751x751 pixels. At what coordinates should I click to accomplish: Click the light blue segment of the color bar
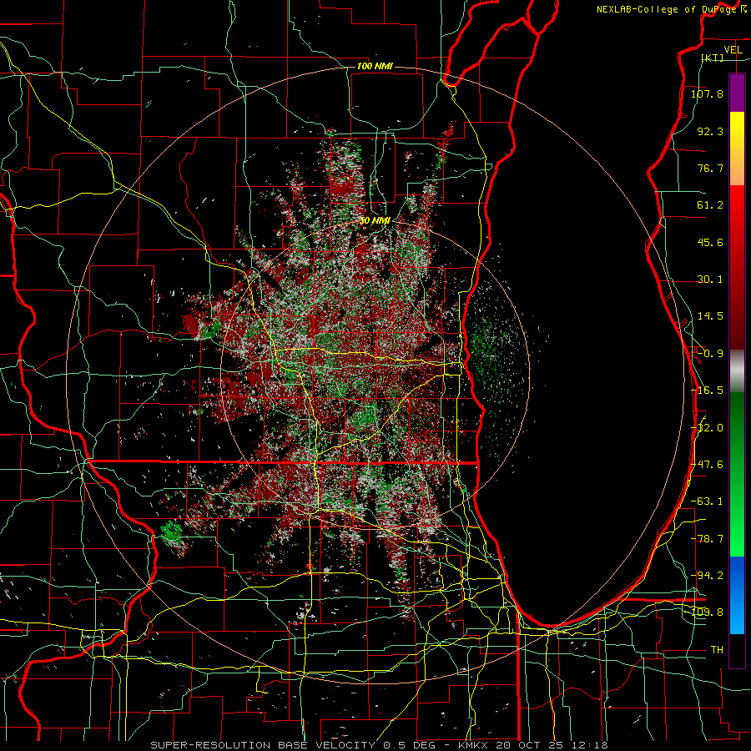(x=737, y=616)
